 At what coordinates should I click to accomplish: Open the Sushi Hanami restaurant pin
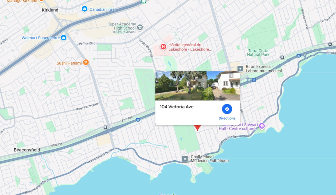pos(86,63)
